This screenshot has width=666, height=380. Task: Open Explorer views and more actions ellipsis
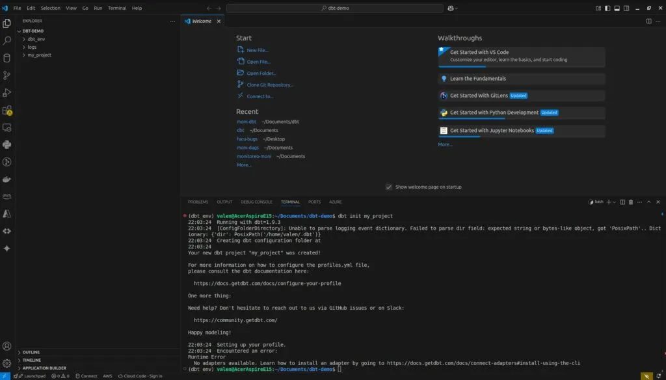coord(172,21)
